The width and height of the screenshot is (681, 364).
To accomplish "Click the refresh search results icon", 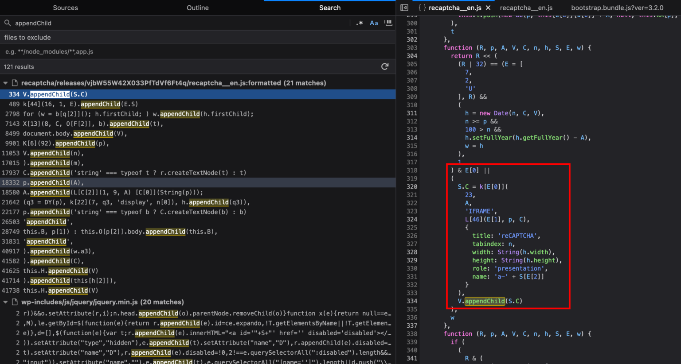I will [385, 66].
